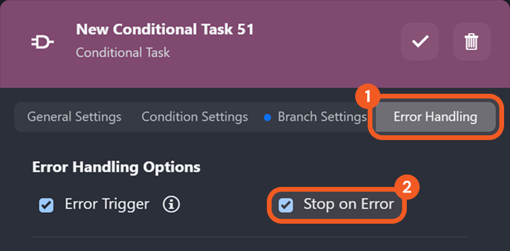Show info about Error Trigger
The image size is (510, 251).
(x=172, y=205)
